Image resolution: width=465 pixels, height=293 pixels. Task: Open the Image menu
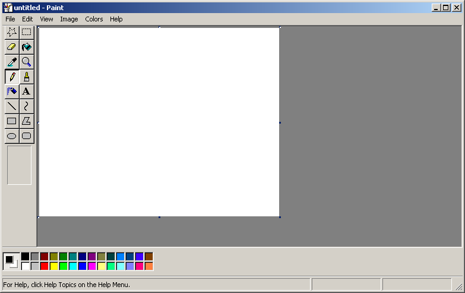point(69,19)
